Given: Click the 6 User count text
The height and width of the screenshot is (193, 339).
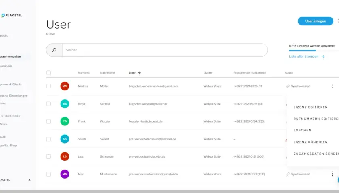Looking at the screenshot, I should [x=50, y=34].
